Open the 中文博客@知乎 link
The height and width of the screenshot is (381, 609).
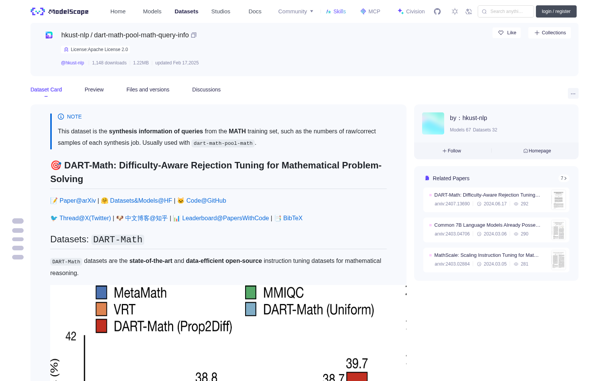146,218
